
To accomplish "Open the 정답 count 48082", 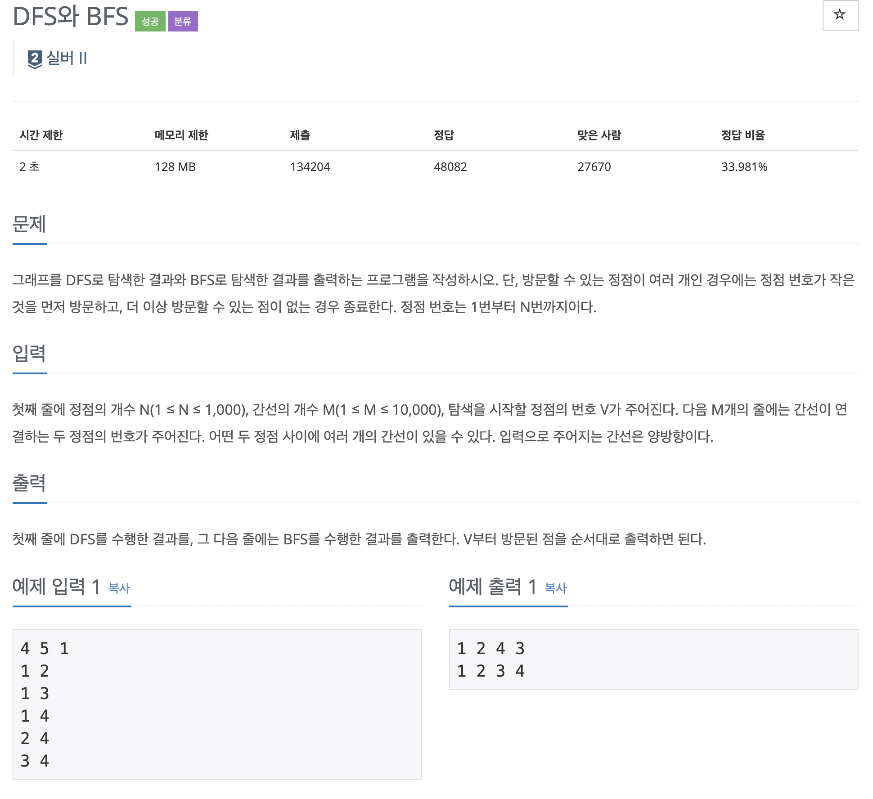I will coord(450,167).
